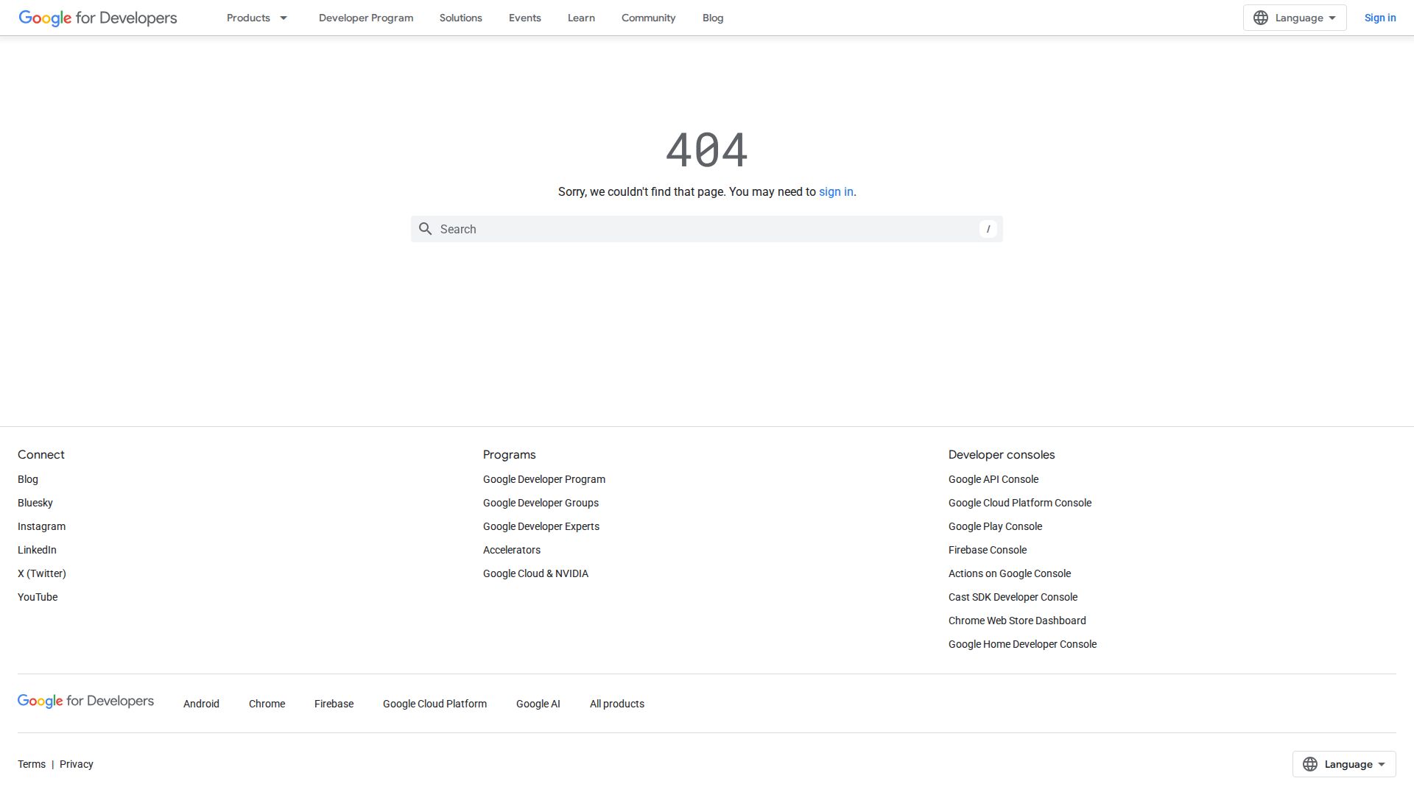Click the YouTube link under Connect
The image size is (1414, 795).
click(37, 597)
